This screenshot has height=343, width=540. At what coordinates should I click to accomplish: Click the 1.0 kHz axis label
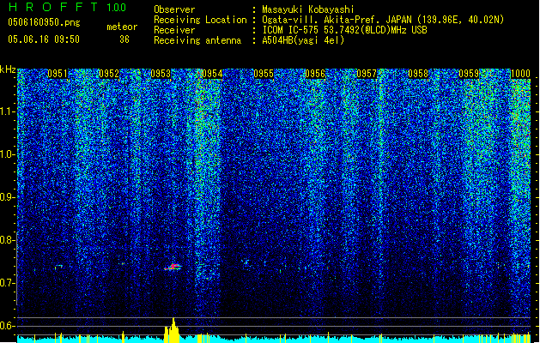[8, 154]
